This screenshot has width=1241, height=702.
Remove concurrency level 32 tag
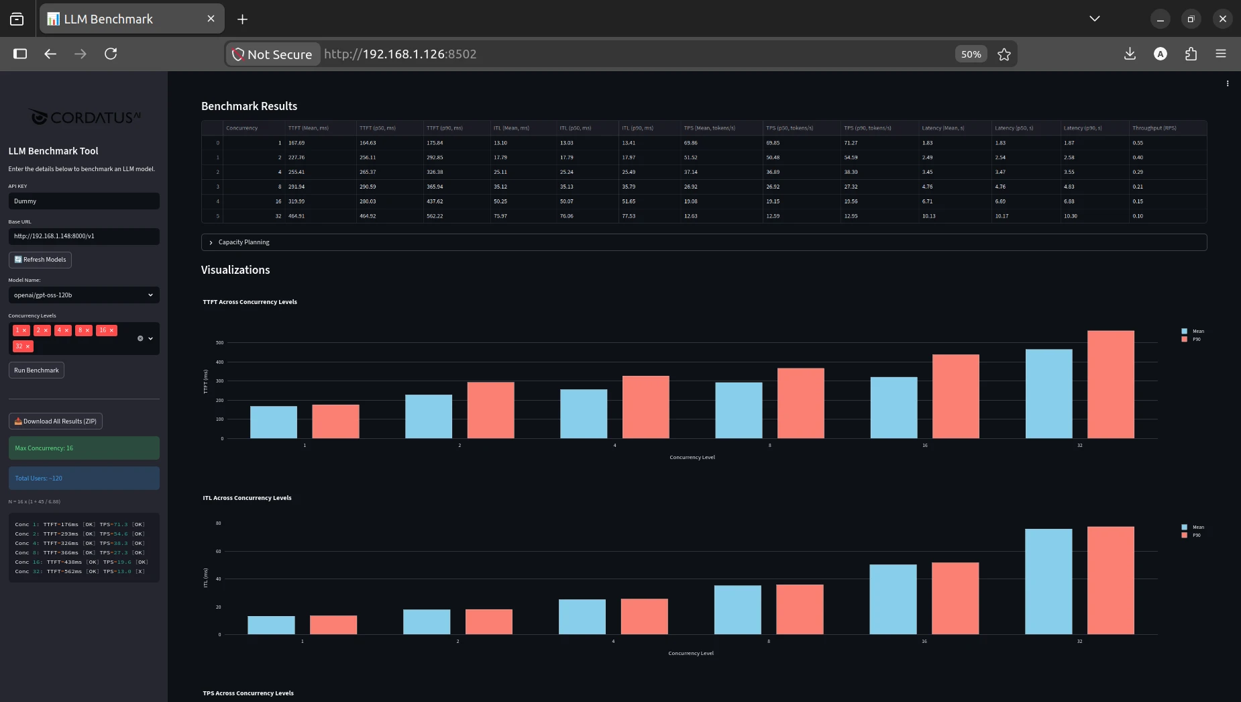[28, 346]
